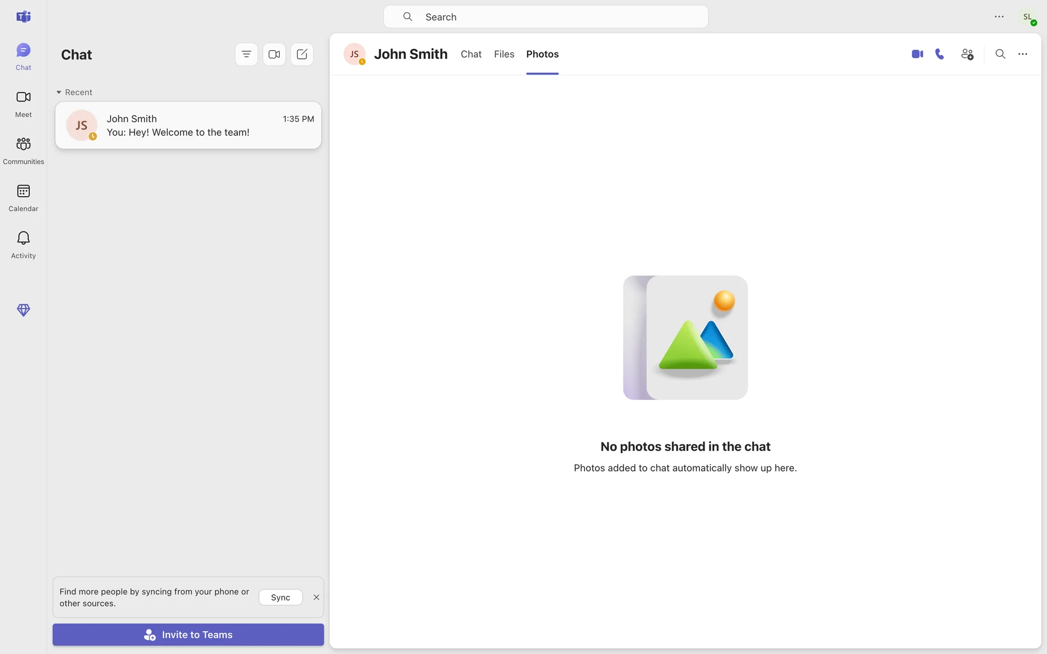Add people to this chat

(967, 54)
